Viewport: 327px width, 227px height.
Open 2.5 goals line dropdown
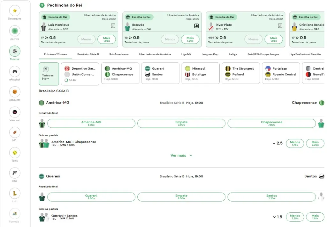point(278,143)
